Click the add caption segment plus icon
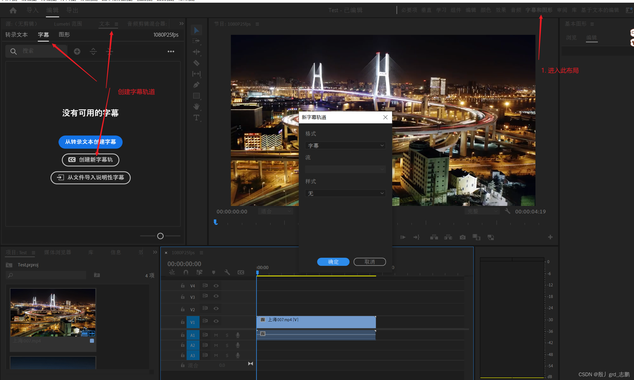Viewport: 634px width, 380px height. (x=77, y=51)
